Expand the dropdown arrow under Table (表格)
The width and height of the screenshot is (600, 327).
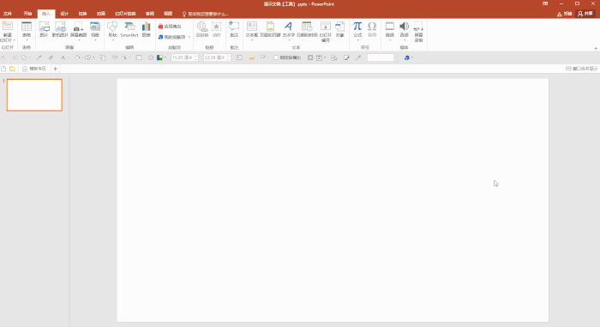[x=27, y=40]
